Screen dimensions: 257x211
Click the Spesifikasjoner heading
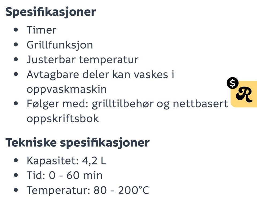pos(51,12)
